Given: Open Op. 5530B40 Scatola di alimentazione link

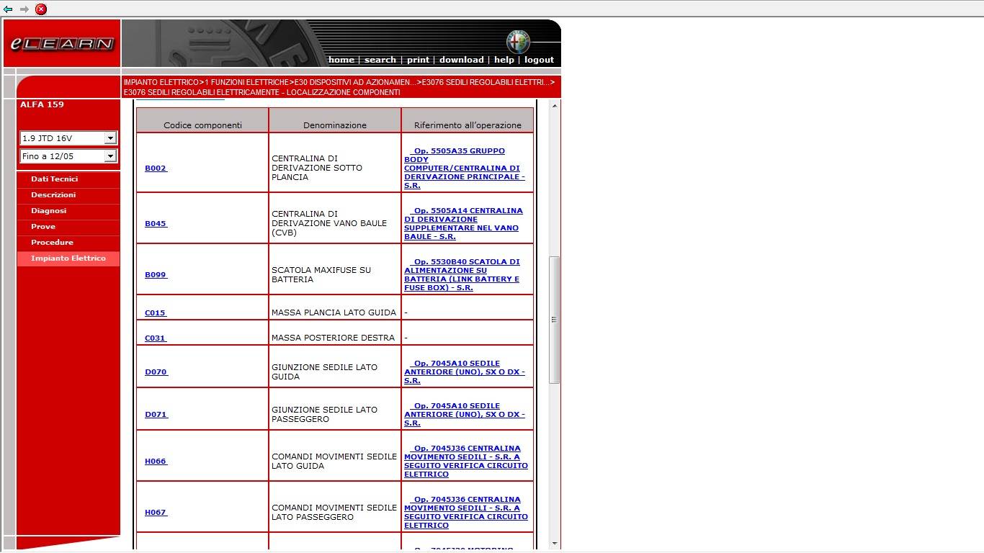Looking at the screenshot, I should click(x=462, y=274).
